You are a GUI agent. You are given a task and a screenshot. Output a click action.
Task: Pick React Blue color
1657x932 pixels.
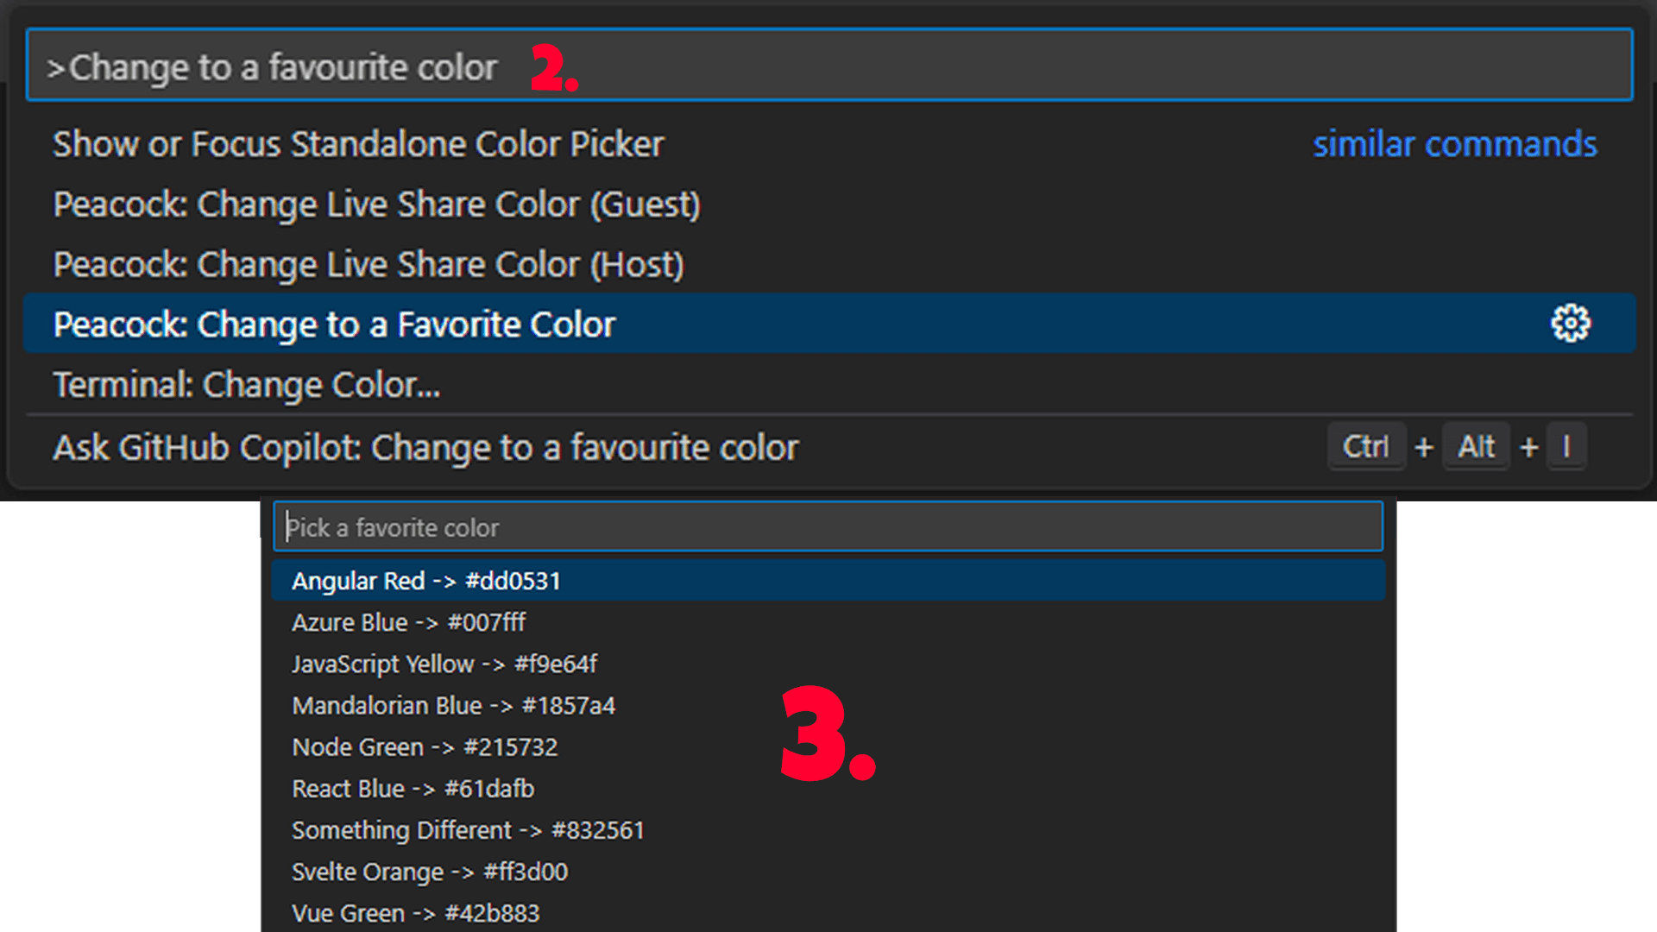click(413, 788)
